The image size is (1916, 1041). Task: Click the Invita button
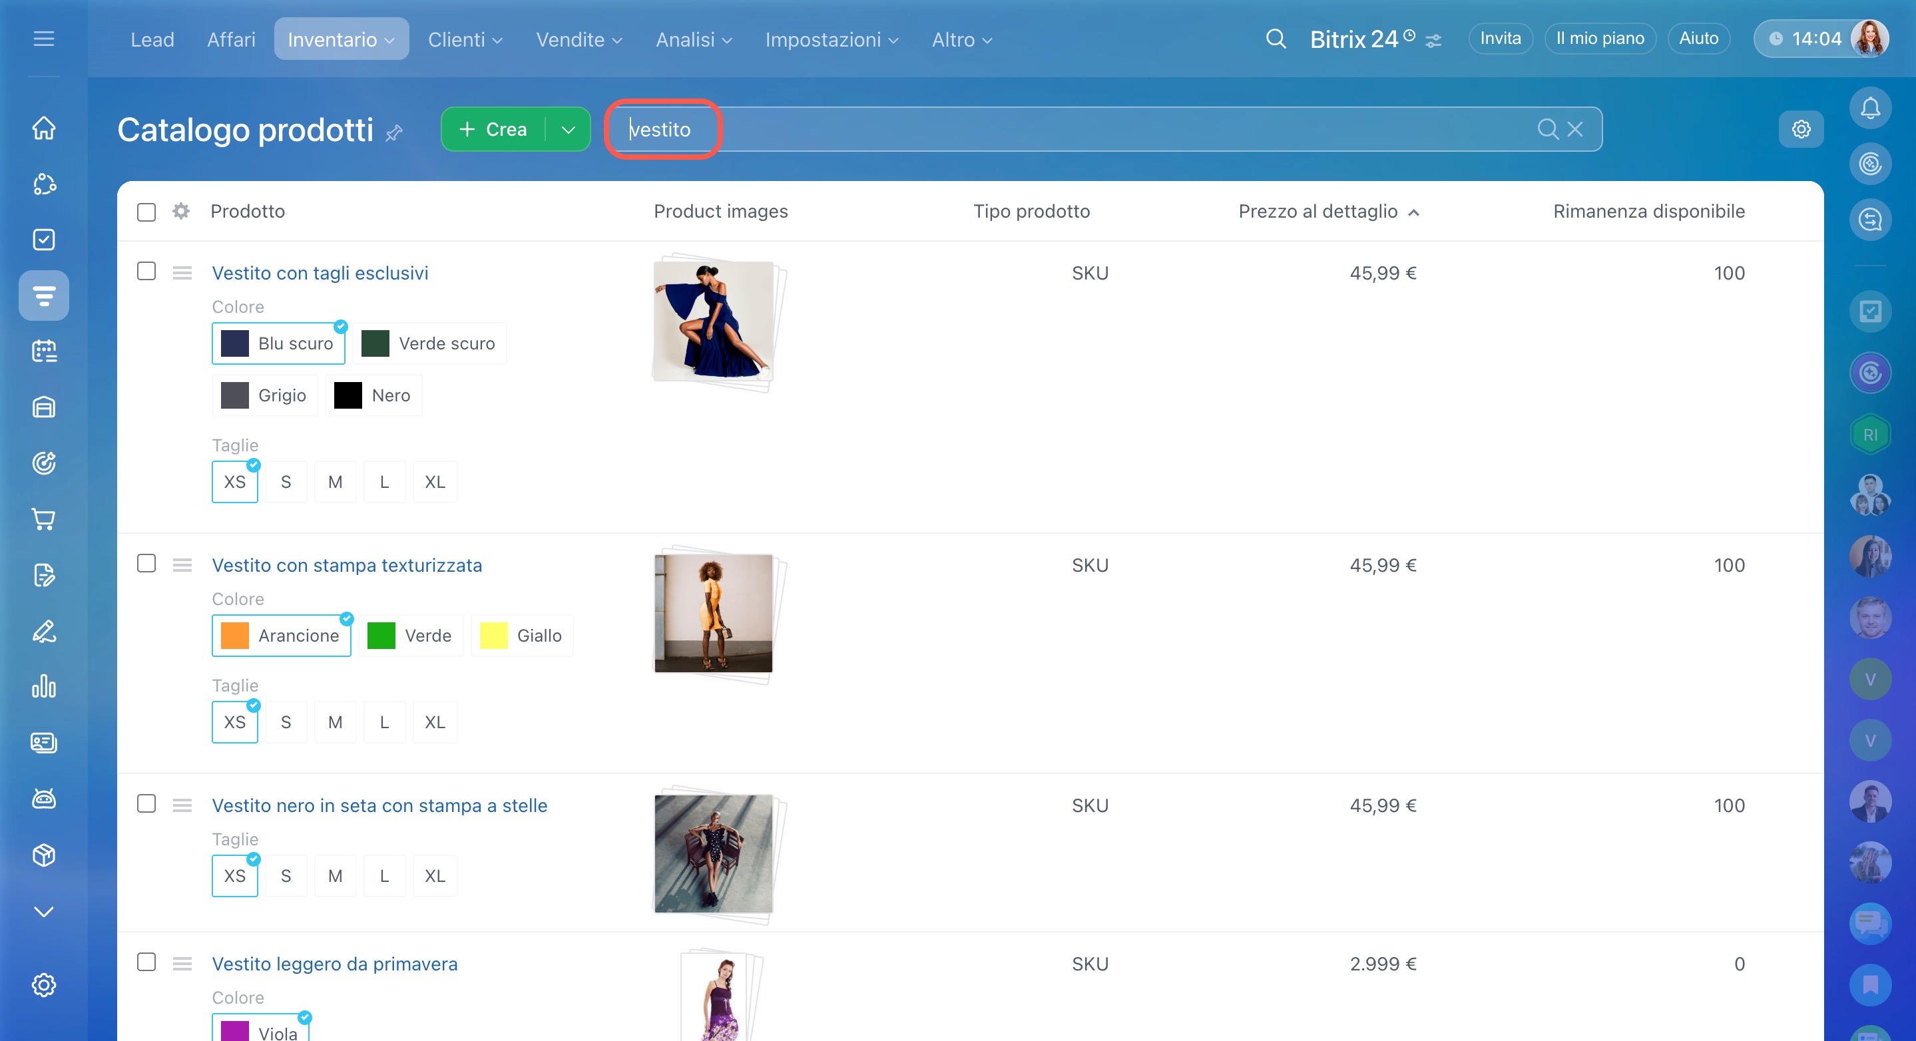coord(1499,39)
